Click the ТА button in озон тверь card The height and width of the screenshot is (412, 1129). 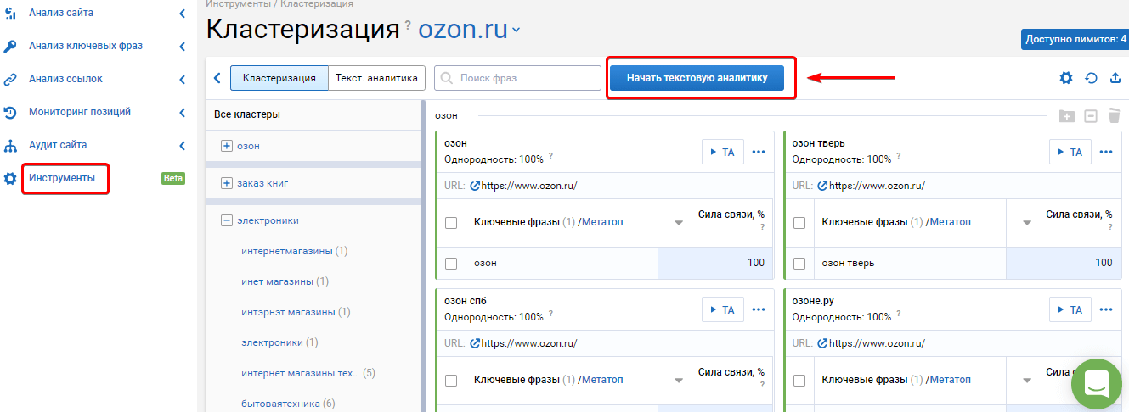pos(1070,152)
